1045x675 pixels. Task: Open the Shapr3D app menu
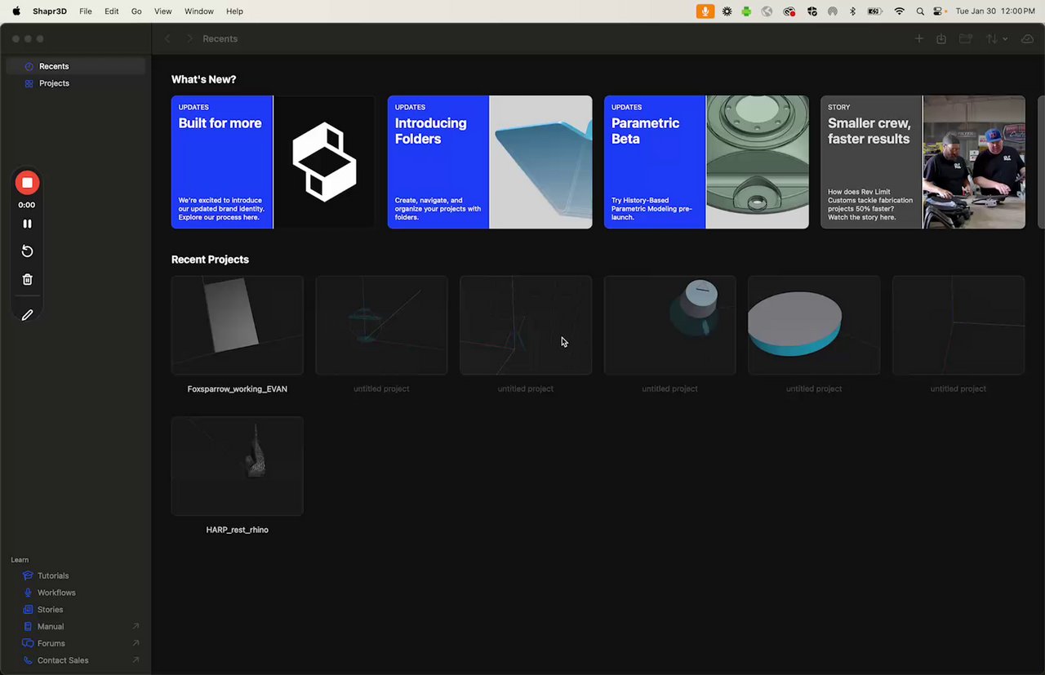click(x=51, y=11)
